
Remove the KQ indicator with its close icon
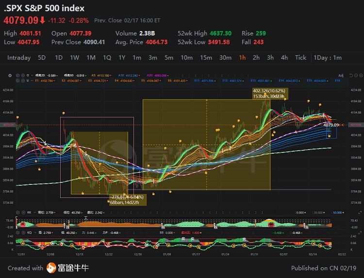coord(23,233)
